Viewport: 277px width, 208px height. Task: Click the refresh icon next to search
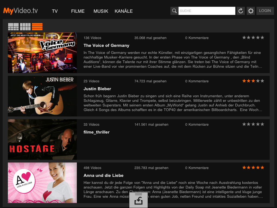(240, 11)
